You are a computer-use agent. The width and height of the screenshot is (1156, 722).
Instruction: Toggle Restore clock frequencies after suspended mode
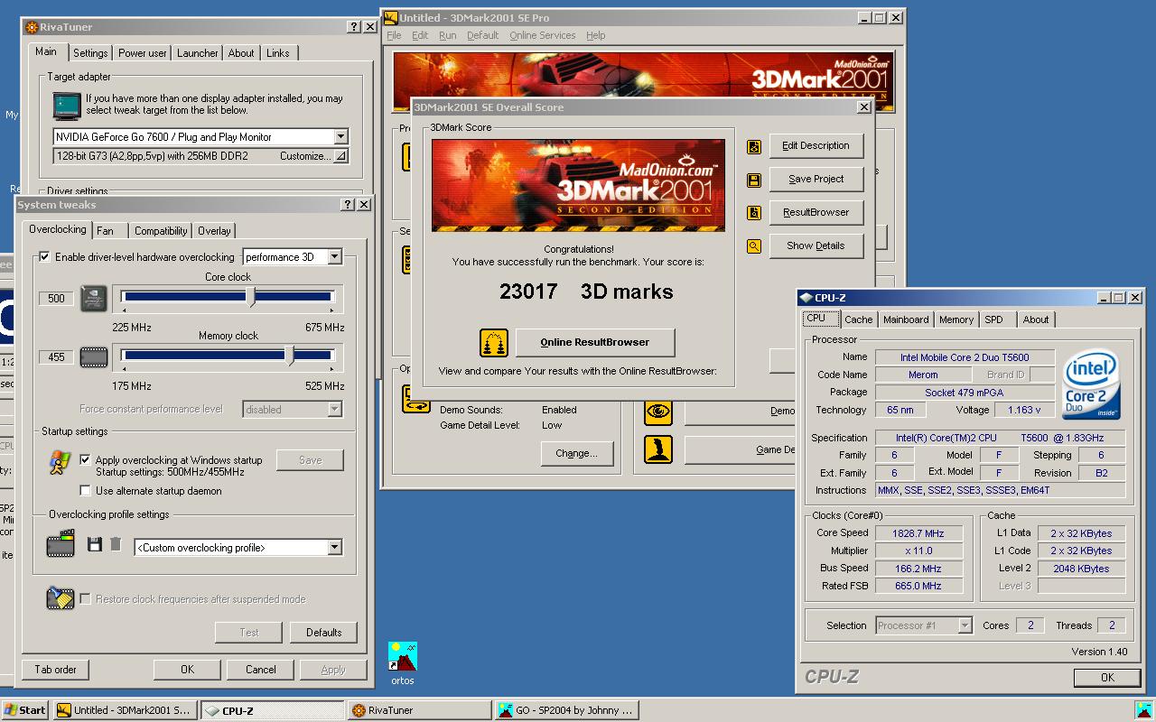86,599
